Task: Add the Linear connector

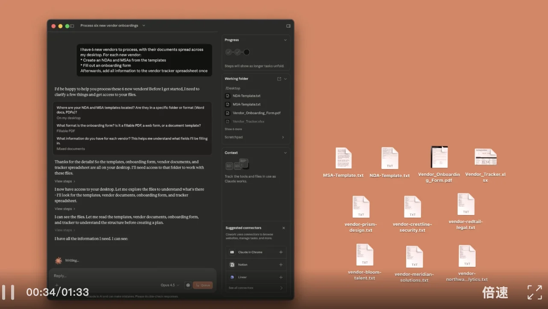Action: [281, 277]
